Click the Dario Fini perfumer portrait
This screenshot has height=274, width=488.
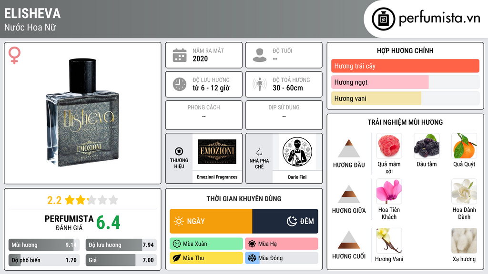(297, 152)
